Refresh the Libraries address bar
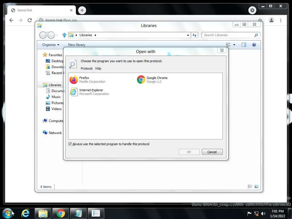This screenshot has height=219, width=292. [x=194, y=35]
